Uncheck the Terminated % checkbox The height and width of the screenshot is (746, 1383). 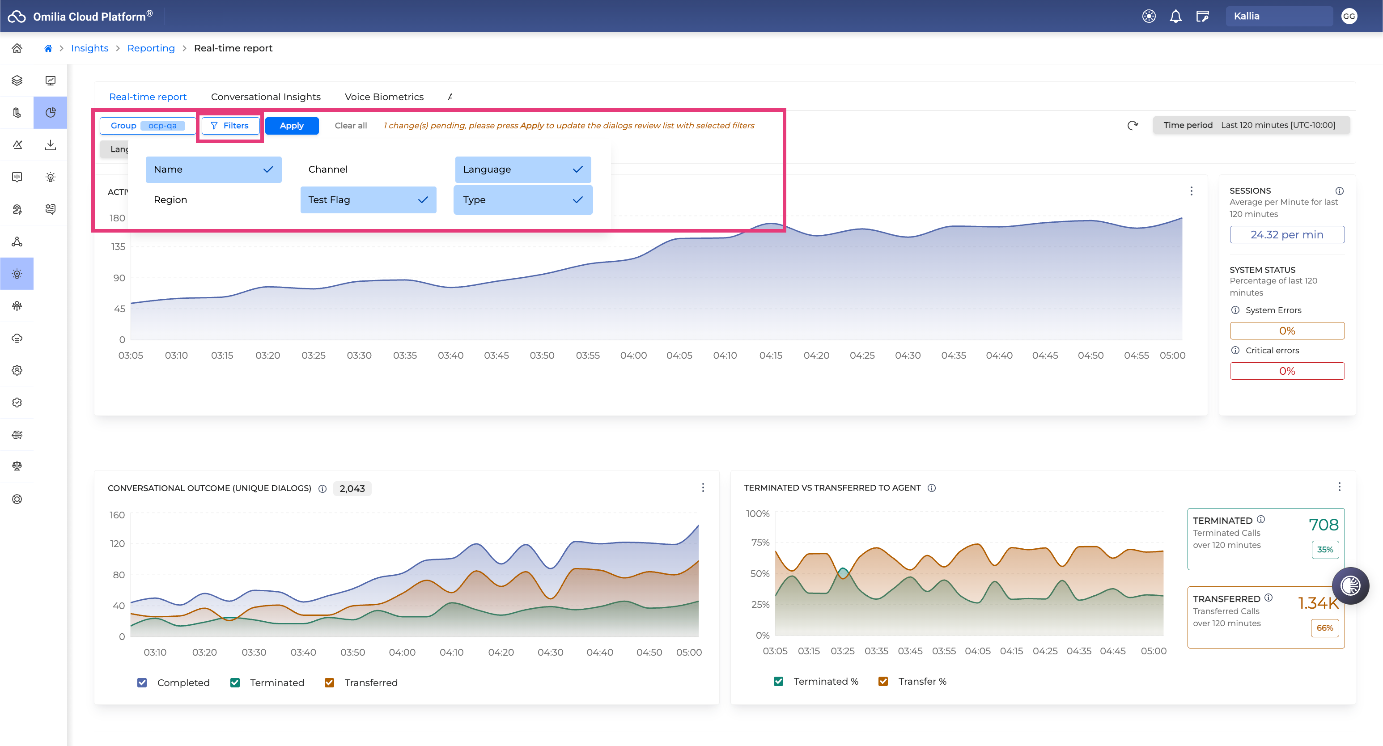pyautogui.click(x=778, y=681)
